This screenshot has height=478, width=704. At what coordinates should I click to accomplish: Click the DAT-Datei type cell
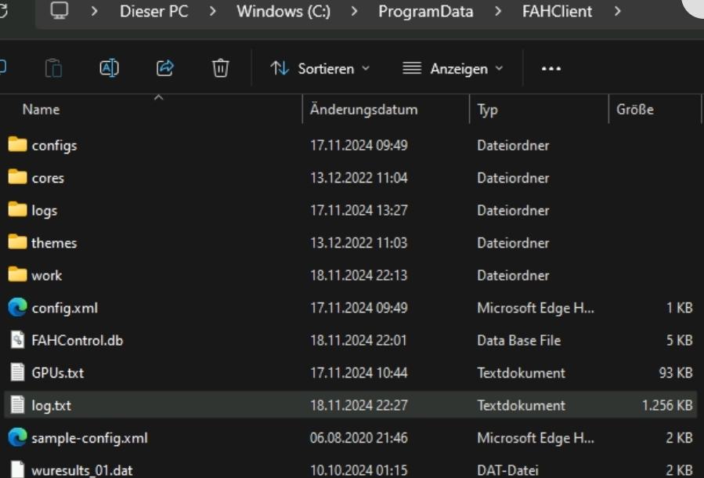tap(507, 470)
